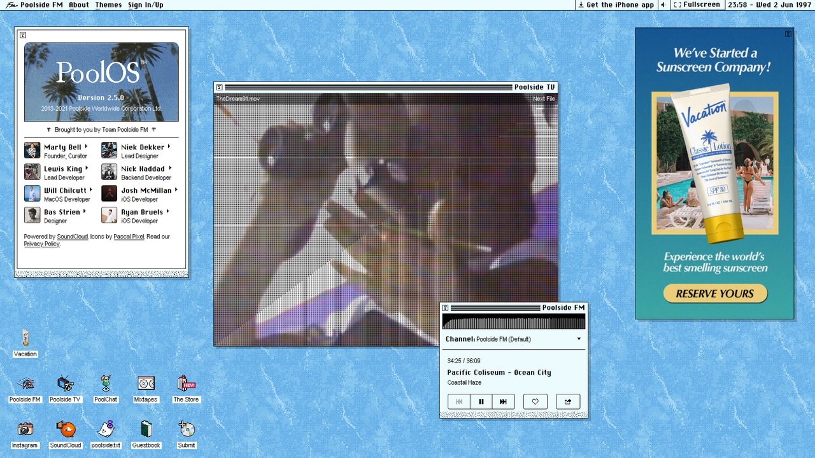Open the Guestbook desktop icon
This screenshot has width=815, height=458.
click(x=146, y=434)
